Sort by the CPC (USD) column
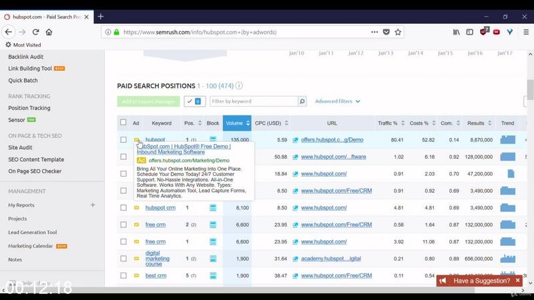The width and height of the screenshot is (534, 300). coord(272,123)
